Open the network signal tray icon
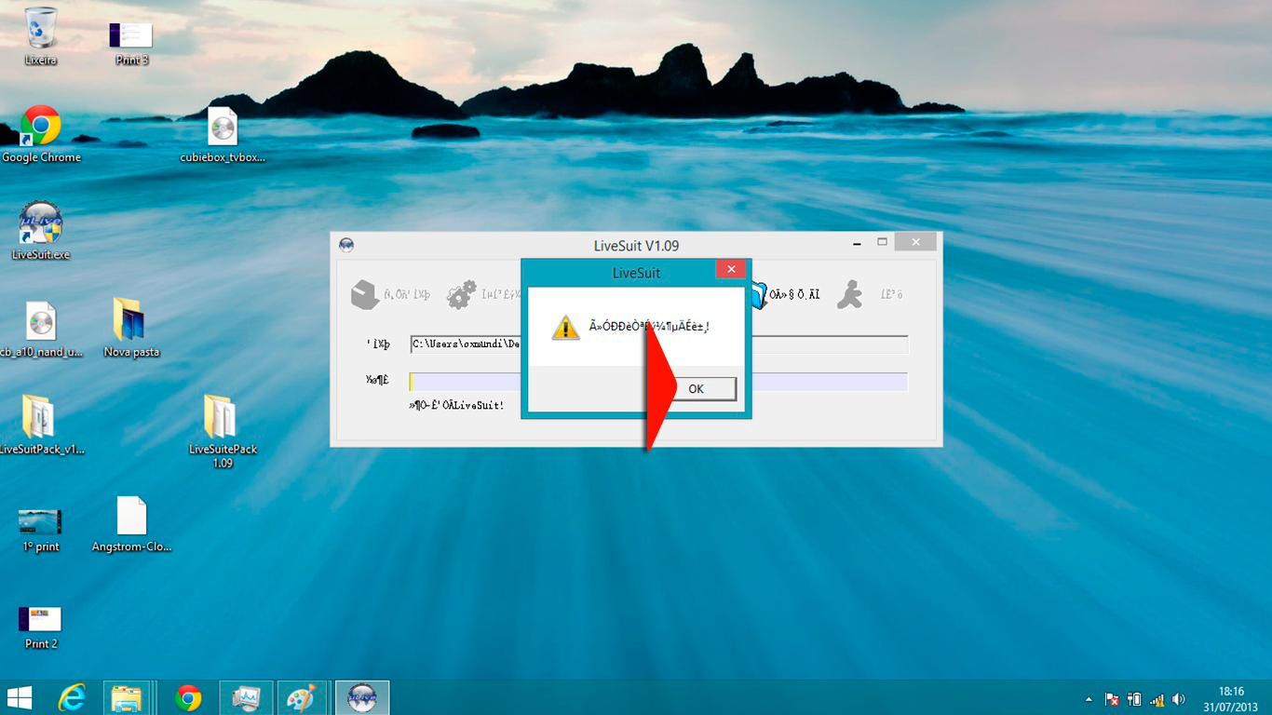The width and height of the screenshot is (1272, 715). (1157, 699)
